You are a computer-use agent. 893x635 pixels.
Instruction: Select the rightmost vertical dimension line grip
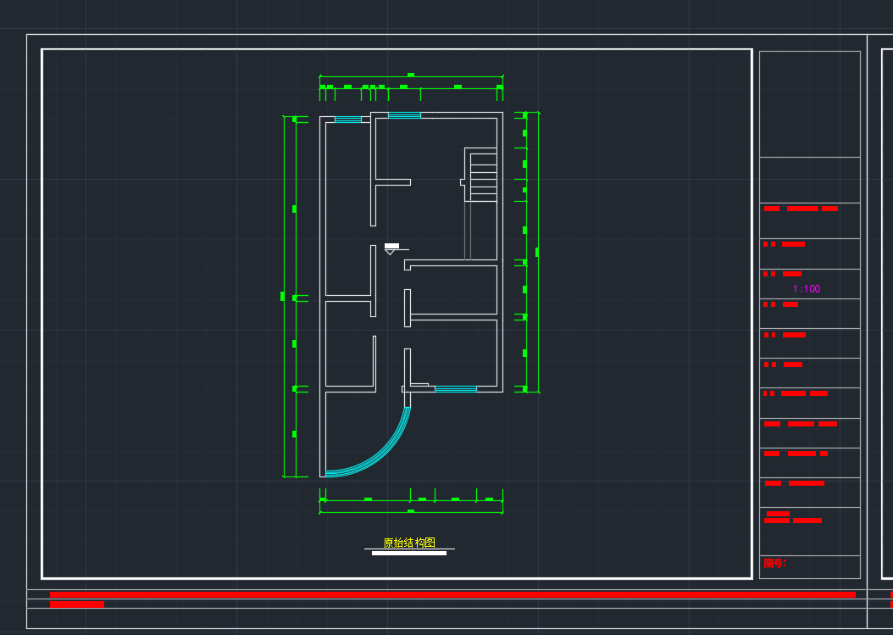(x=537, y=252)
